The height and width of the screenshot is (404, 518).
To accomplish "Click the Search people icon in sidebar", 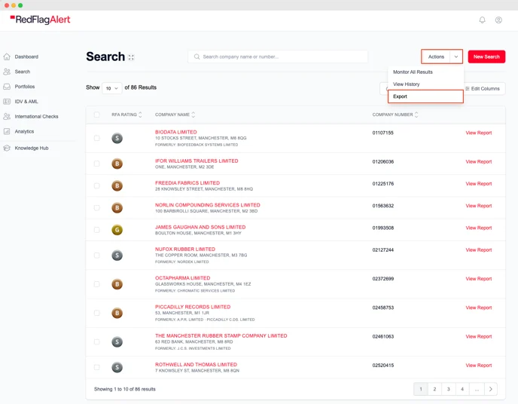I will [7, 72].
